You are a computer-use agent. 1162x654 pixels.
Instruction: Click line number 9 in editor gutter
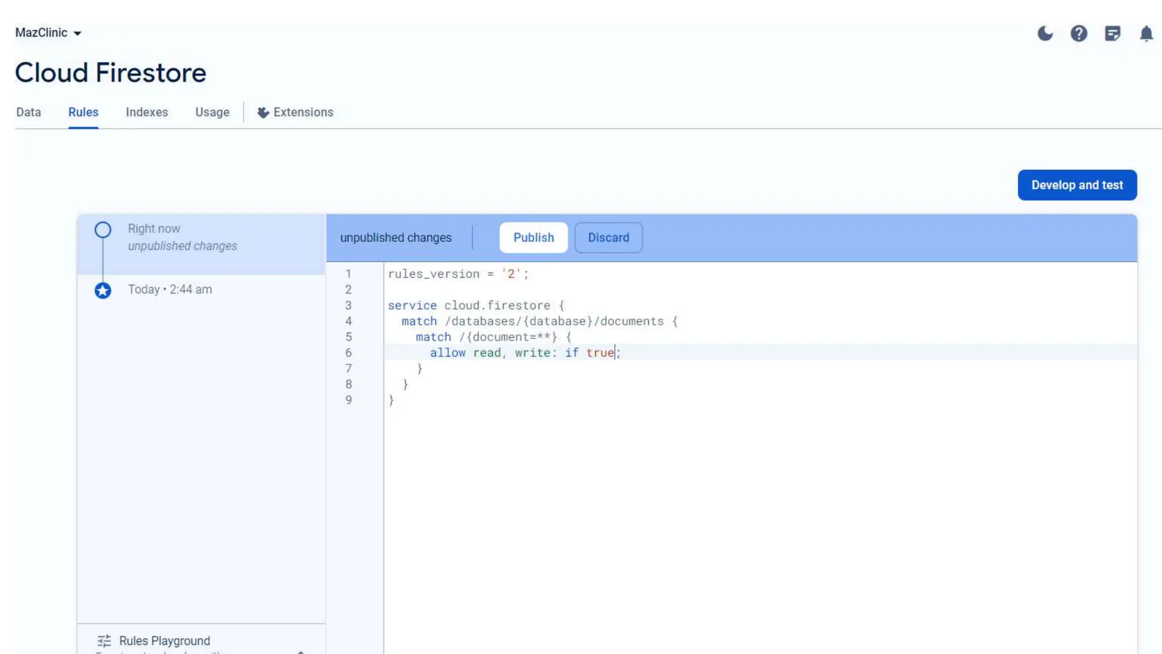[x=348, y=400]
